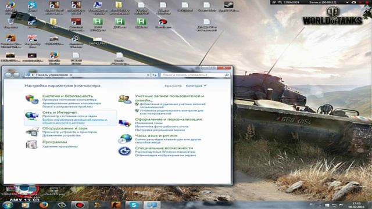Open the Counter-Strike taskbar icon
Screen dimensions: 372x209
tap(116, 205)
